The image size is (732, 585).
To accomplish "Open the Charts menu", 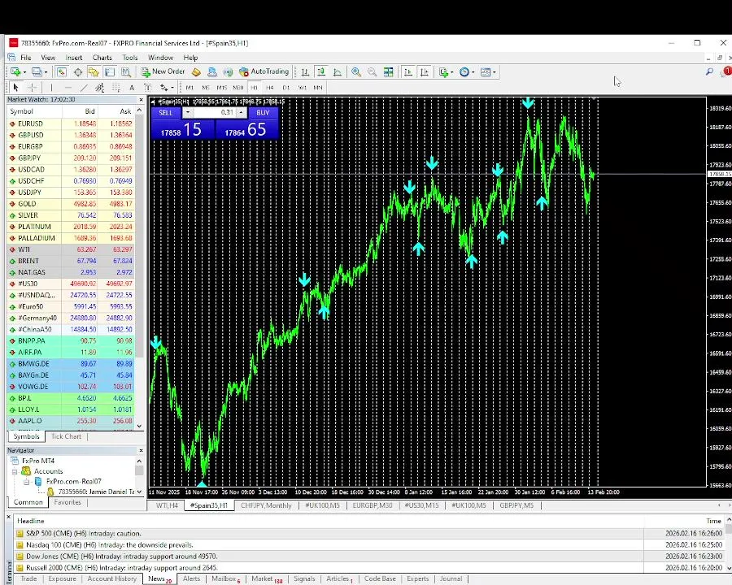I will (102, 58).
